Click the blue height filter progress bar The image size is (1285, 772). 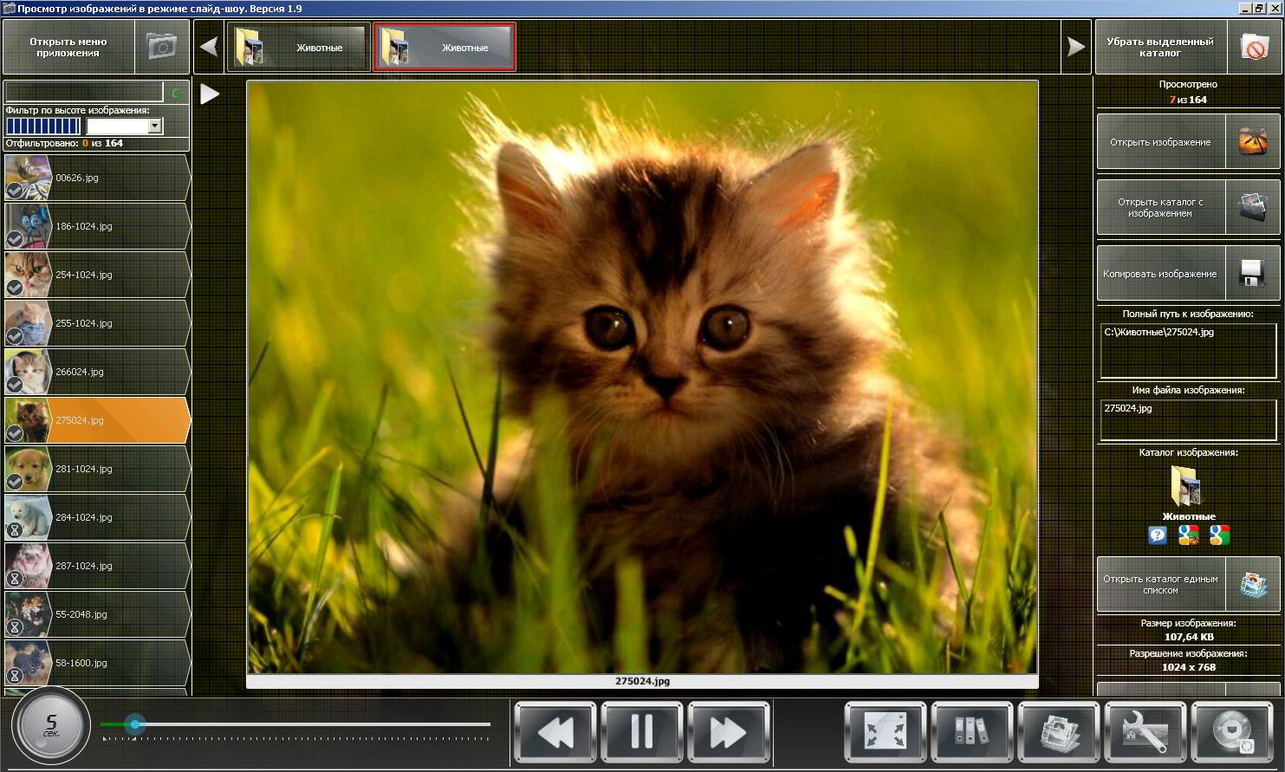43,127
